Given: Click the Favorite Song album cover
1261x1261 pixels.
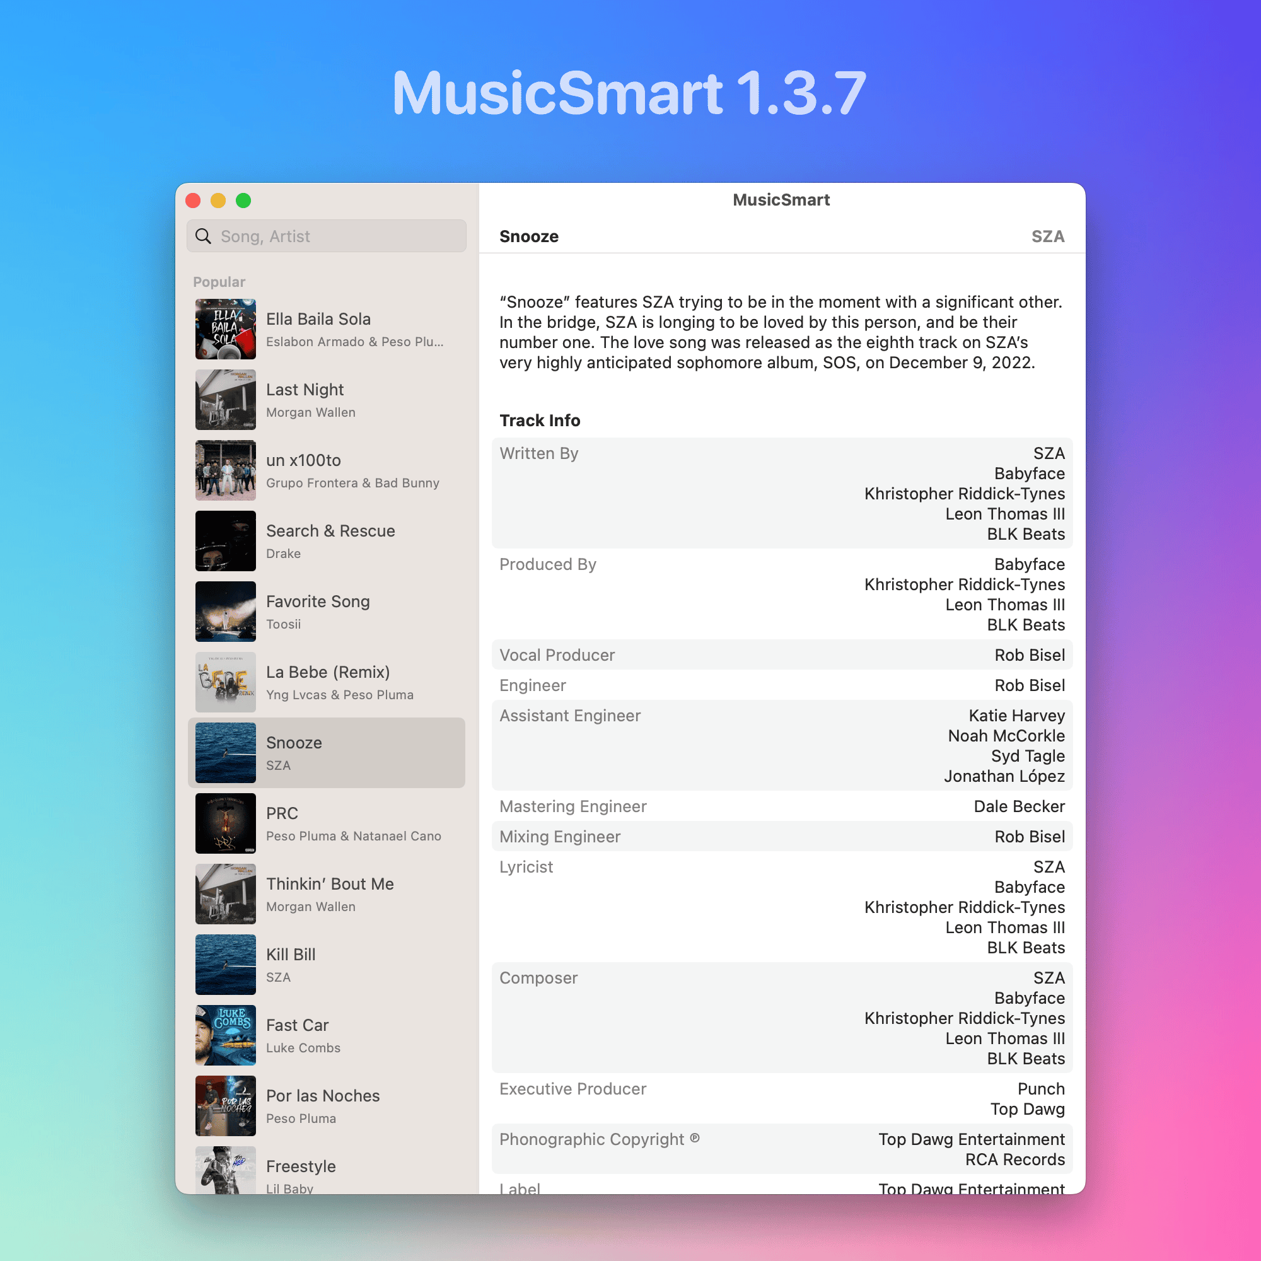Looking at the screenshot, I should point(226,612).
